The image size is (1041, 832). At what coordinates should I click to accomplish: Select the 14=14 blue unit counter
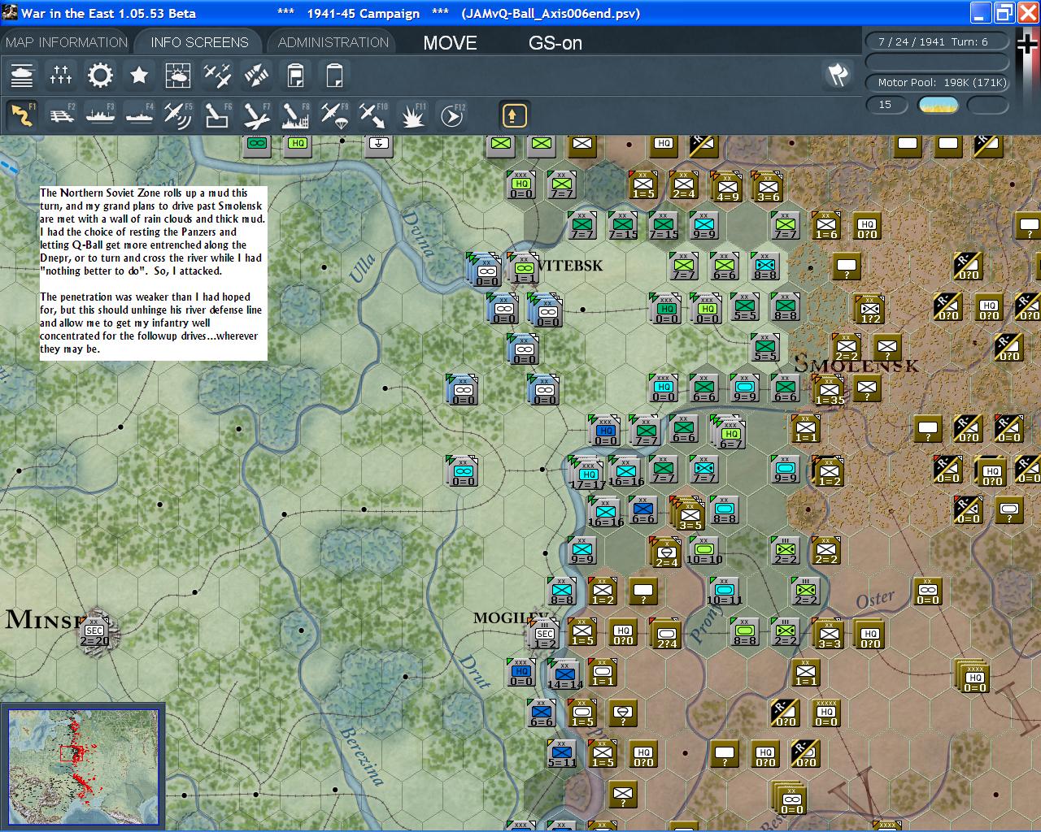(564, 674)
